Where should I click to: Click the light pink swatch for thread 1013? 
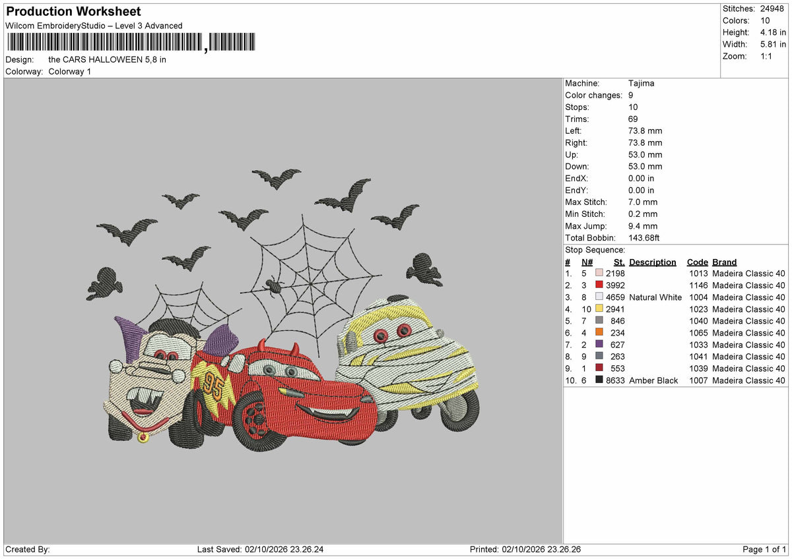pos(599,274)
